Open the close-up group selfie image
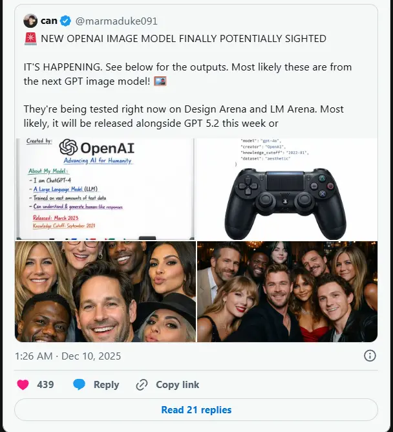This screenshot has width=393, height=432. coord(105,292)
